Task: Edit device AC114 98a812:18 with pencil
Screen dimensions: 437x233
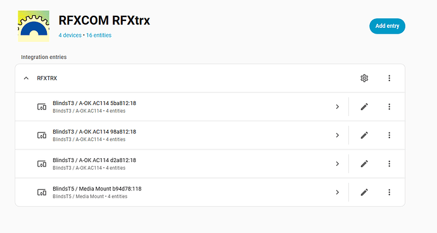Action: click(x=364, y=135)
